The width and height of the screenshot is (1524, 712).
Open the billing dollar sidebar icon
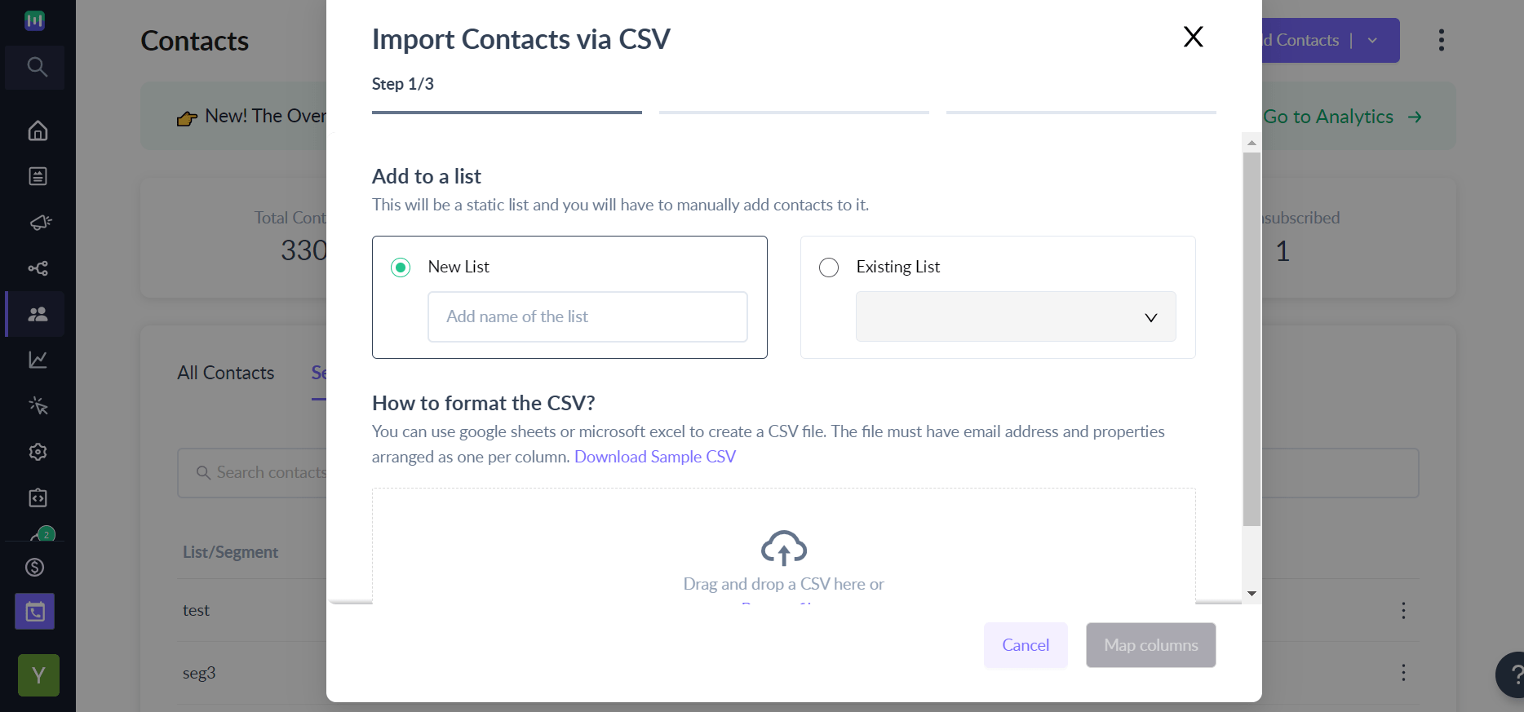click(x=35, y=567)
